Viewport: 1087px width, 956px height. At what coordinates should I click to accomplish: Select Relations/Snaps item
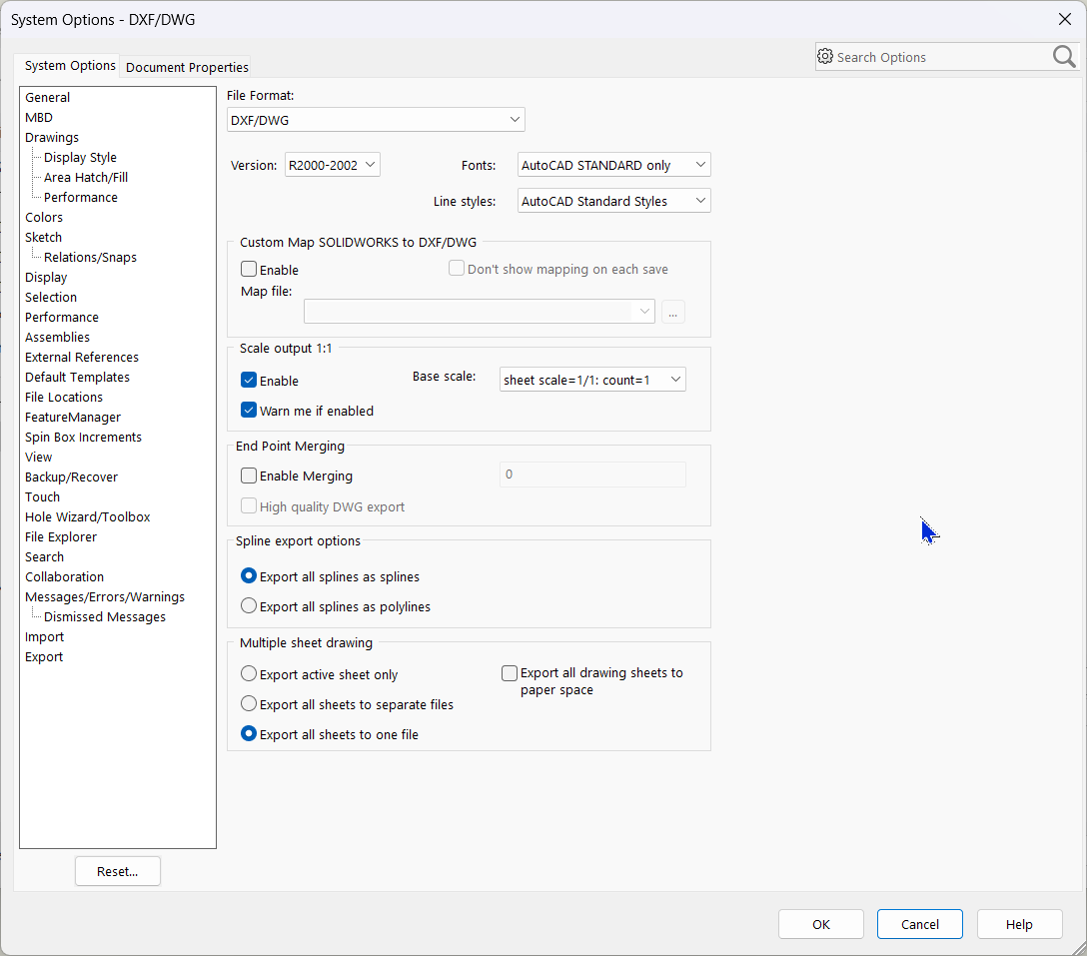pyautogui.click(x=90, y=257)
